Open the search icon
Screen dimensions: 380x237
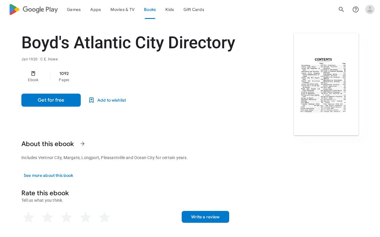coord(341,9)
